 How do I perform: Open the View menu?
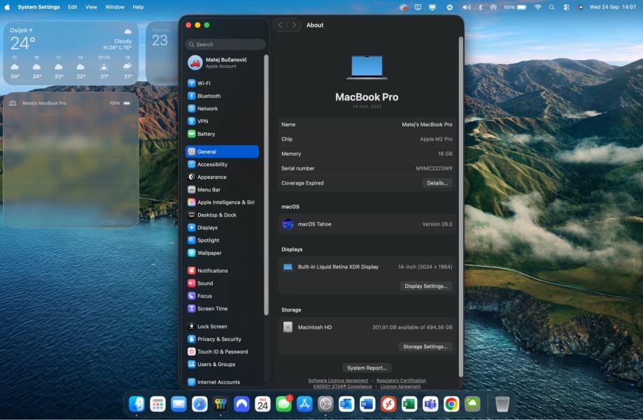point(91,7)
